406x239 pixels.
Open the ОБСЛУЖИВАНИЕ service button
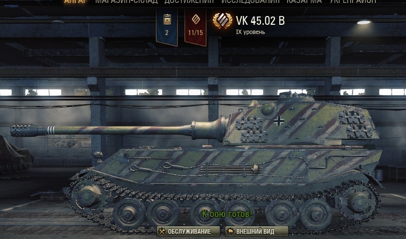[188, 231]
